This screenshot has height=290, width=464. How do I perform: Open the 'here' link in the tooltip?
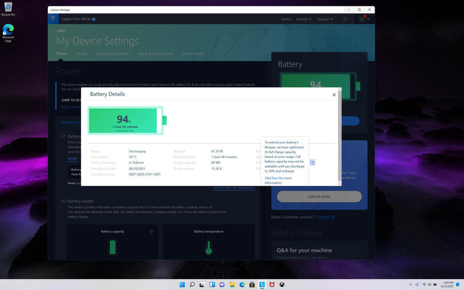click(275, 178)
